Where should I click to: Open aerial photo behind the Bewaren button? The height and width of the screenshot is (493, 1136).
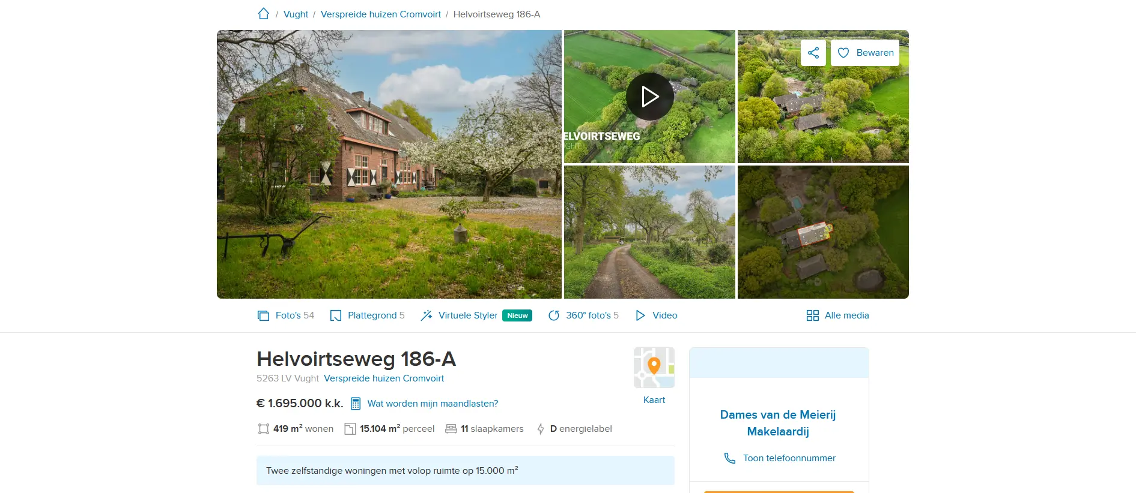[823, 97]
